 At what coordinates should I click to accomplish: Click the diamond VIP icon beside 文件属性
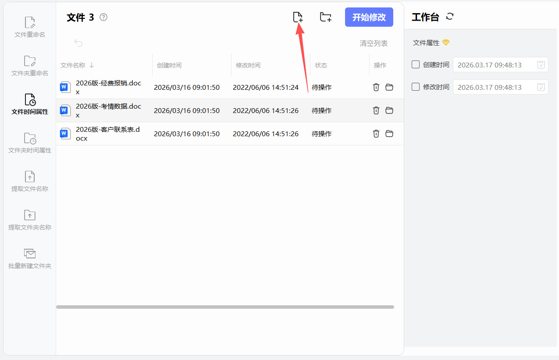point(446,42)
